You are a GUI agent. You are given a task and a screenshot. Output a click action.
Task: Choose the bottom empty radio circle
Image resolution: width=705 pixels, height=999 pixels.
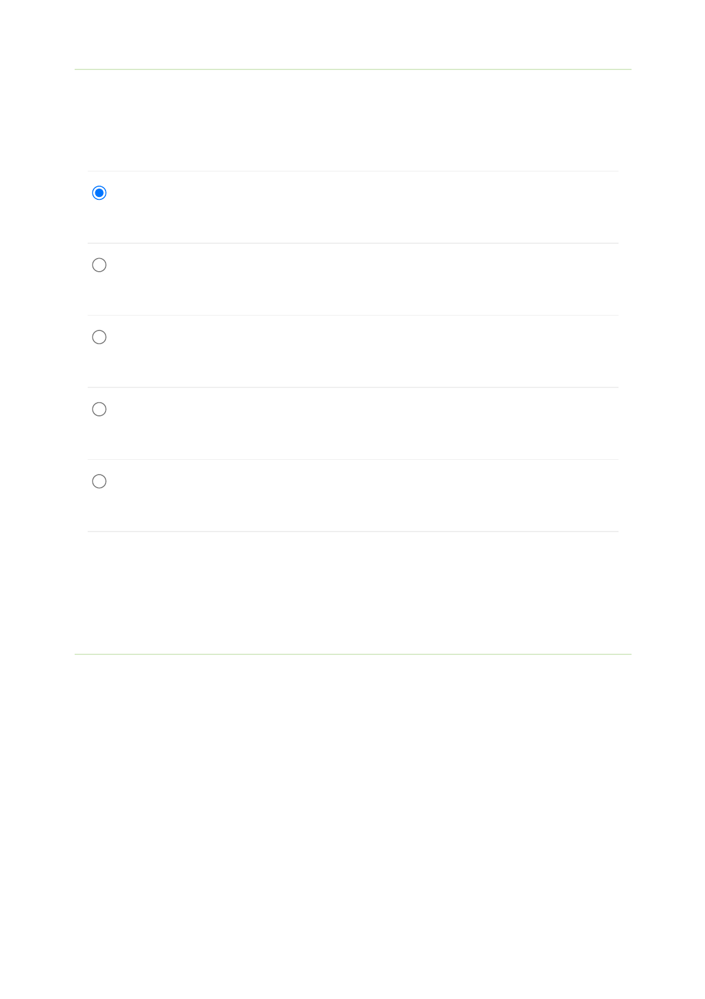(x=100, y=481)
